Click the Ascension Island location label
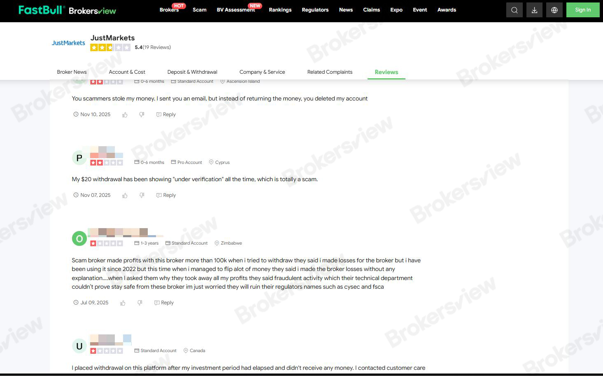The image size is (603, 376). (240, 82)
